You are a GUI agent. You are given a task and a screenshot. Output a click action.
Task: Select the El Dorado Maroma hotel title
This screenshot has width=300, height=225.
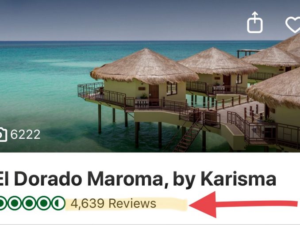[138, 179]
